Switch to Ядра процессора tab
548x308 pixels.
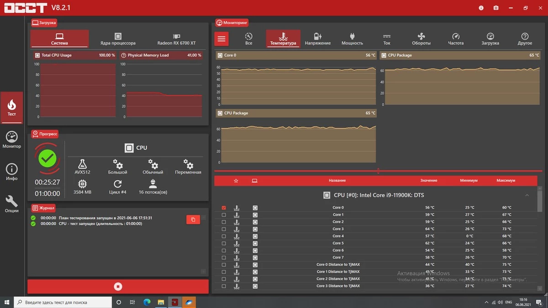tap(118, 39)
